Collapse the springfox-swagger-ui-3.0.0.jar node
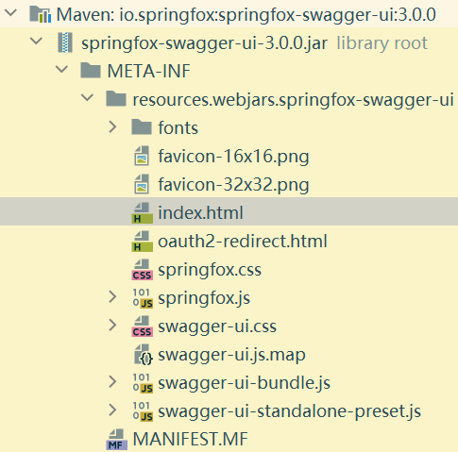This screenshot has width=458, height=452. (x=36, y=42)
